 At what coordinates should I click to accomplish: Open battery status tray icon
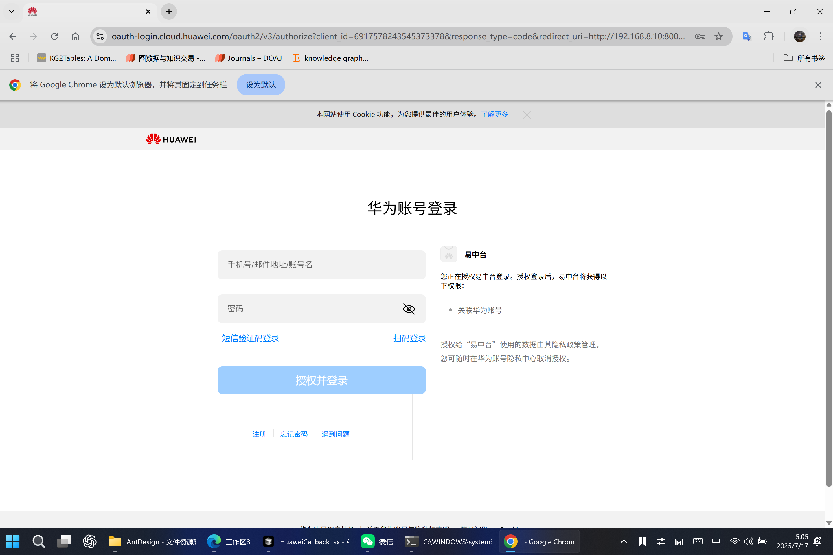coord(762,541)
